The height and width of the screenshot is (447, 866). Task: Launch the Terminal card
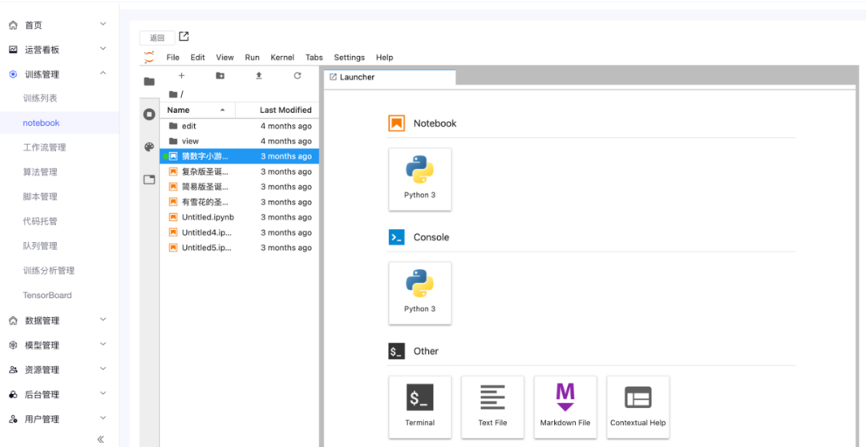[419, 407]
